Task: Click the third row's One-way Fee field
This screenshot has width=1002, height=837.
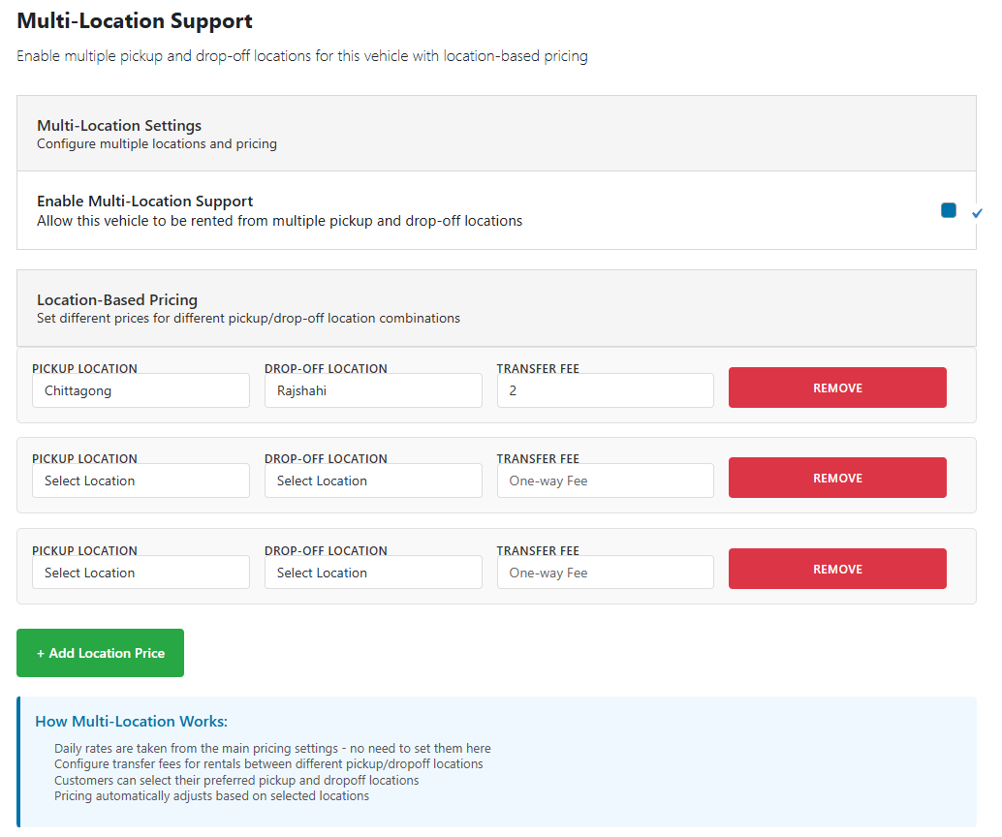Action: point(605,573)
